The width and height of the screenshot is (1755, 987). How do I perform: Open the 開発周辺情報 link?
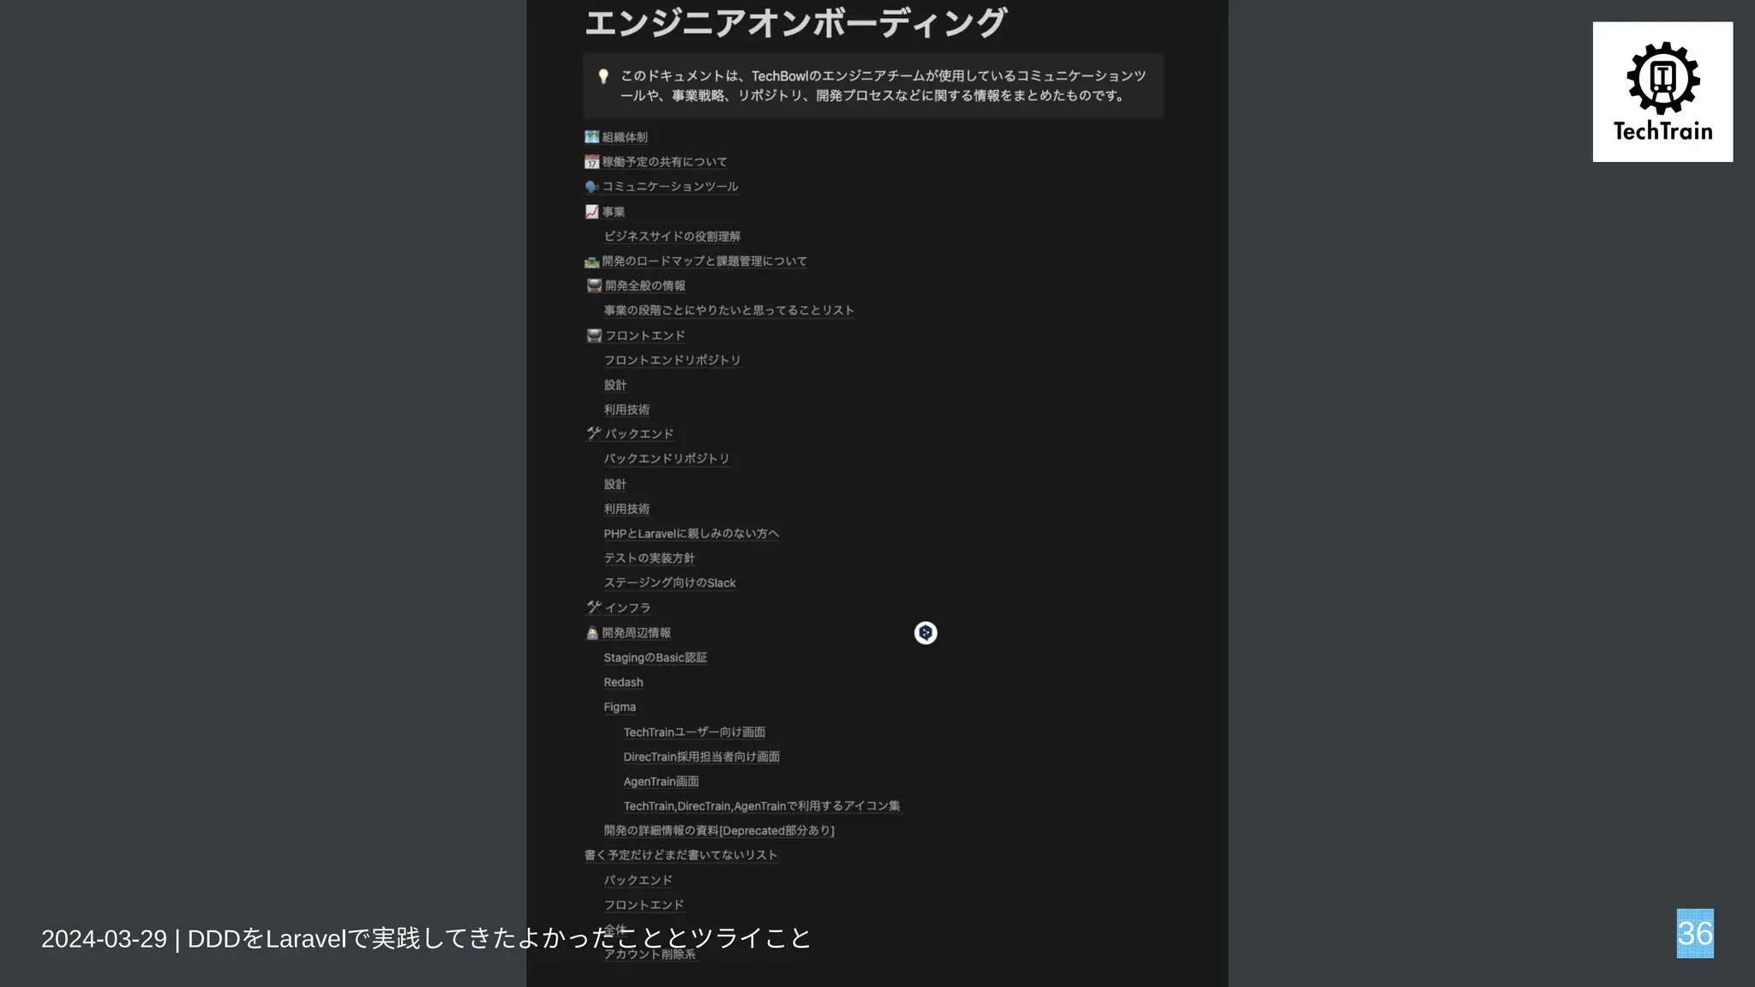pos(636,633)
